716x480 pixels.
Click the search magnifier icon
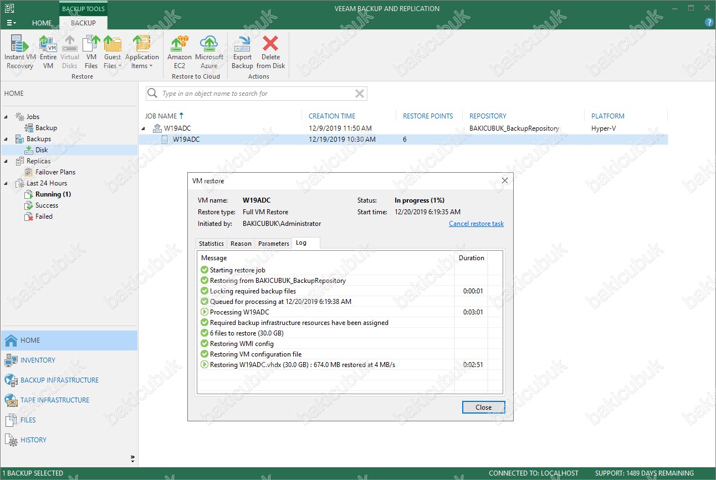coord(152,94)
